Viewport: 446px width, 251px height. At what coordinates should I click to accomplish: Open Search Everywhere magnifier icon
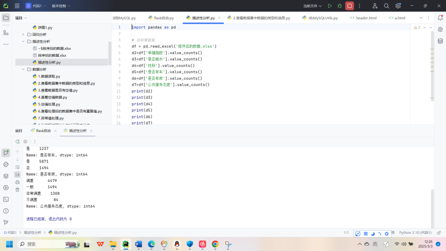pos(387,6)
